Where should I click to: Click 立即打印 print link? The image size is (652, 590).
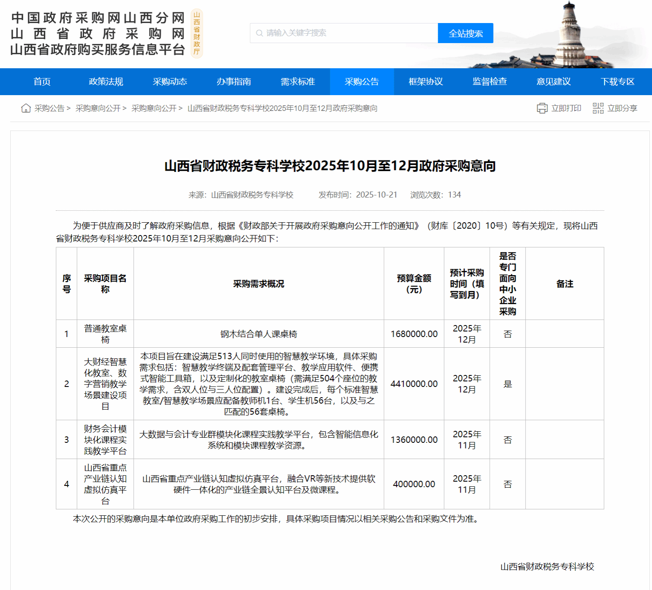(566, 108)
